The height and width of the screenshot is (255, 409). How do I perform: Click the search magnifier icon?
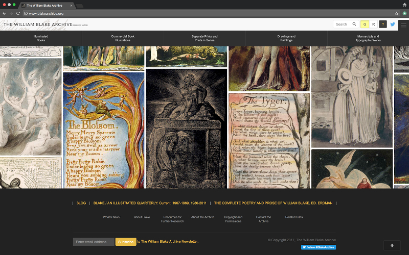(x=354, y=24)
